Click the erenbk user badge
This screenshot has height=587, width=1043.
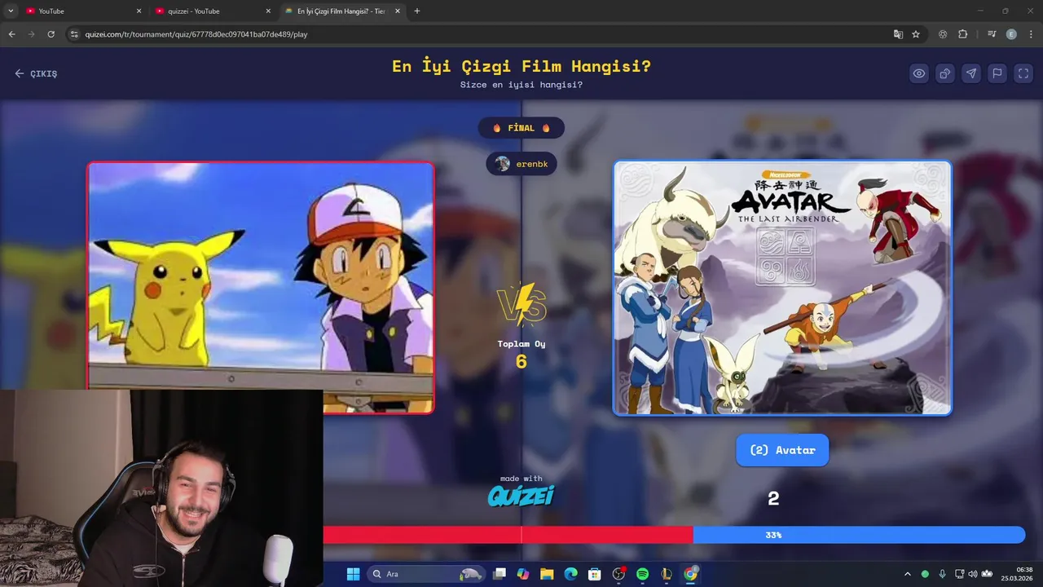(x=521, y=164)
